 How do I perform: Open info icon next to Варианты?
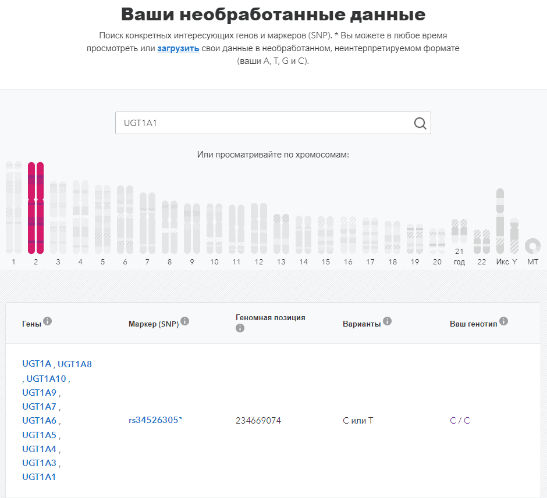click(x=387, y=321)
